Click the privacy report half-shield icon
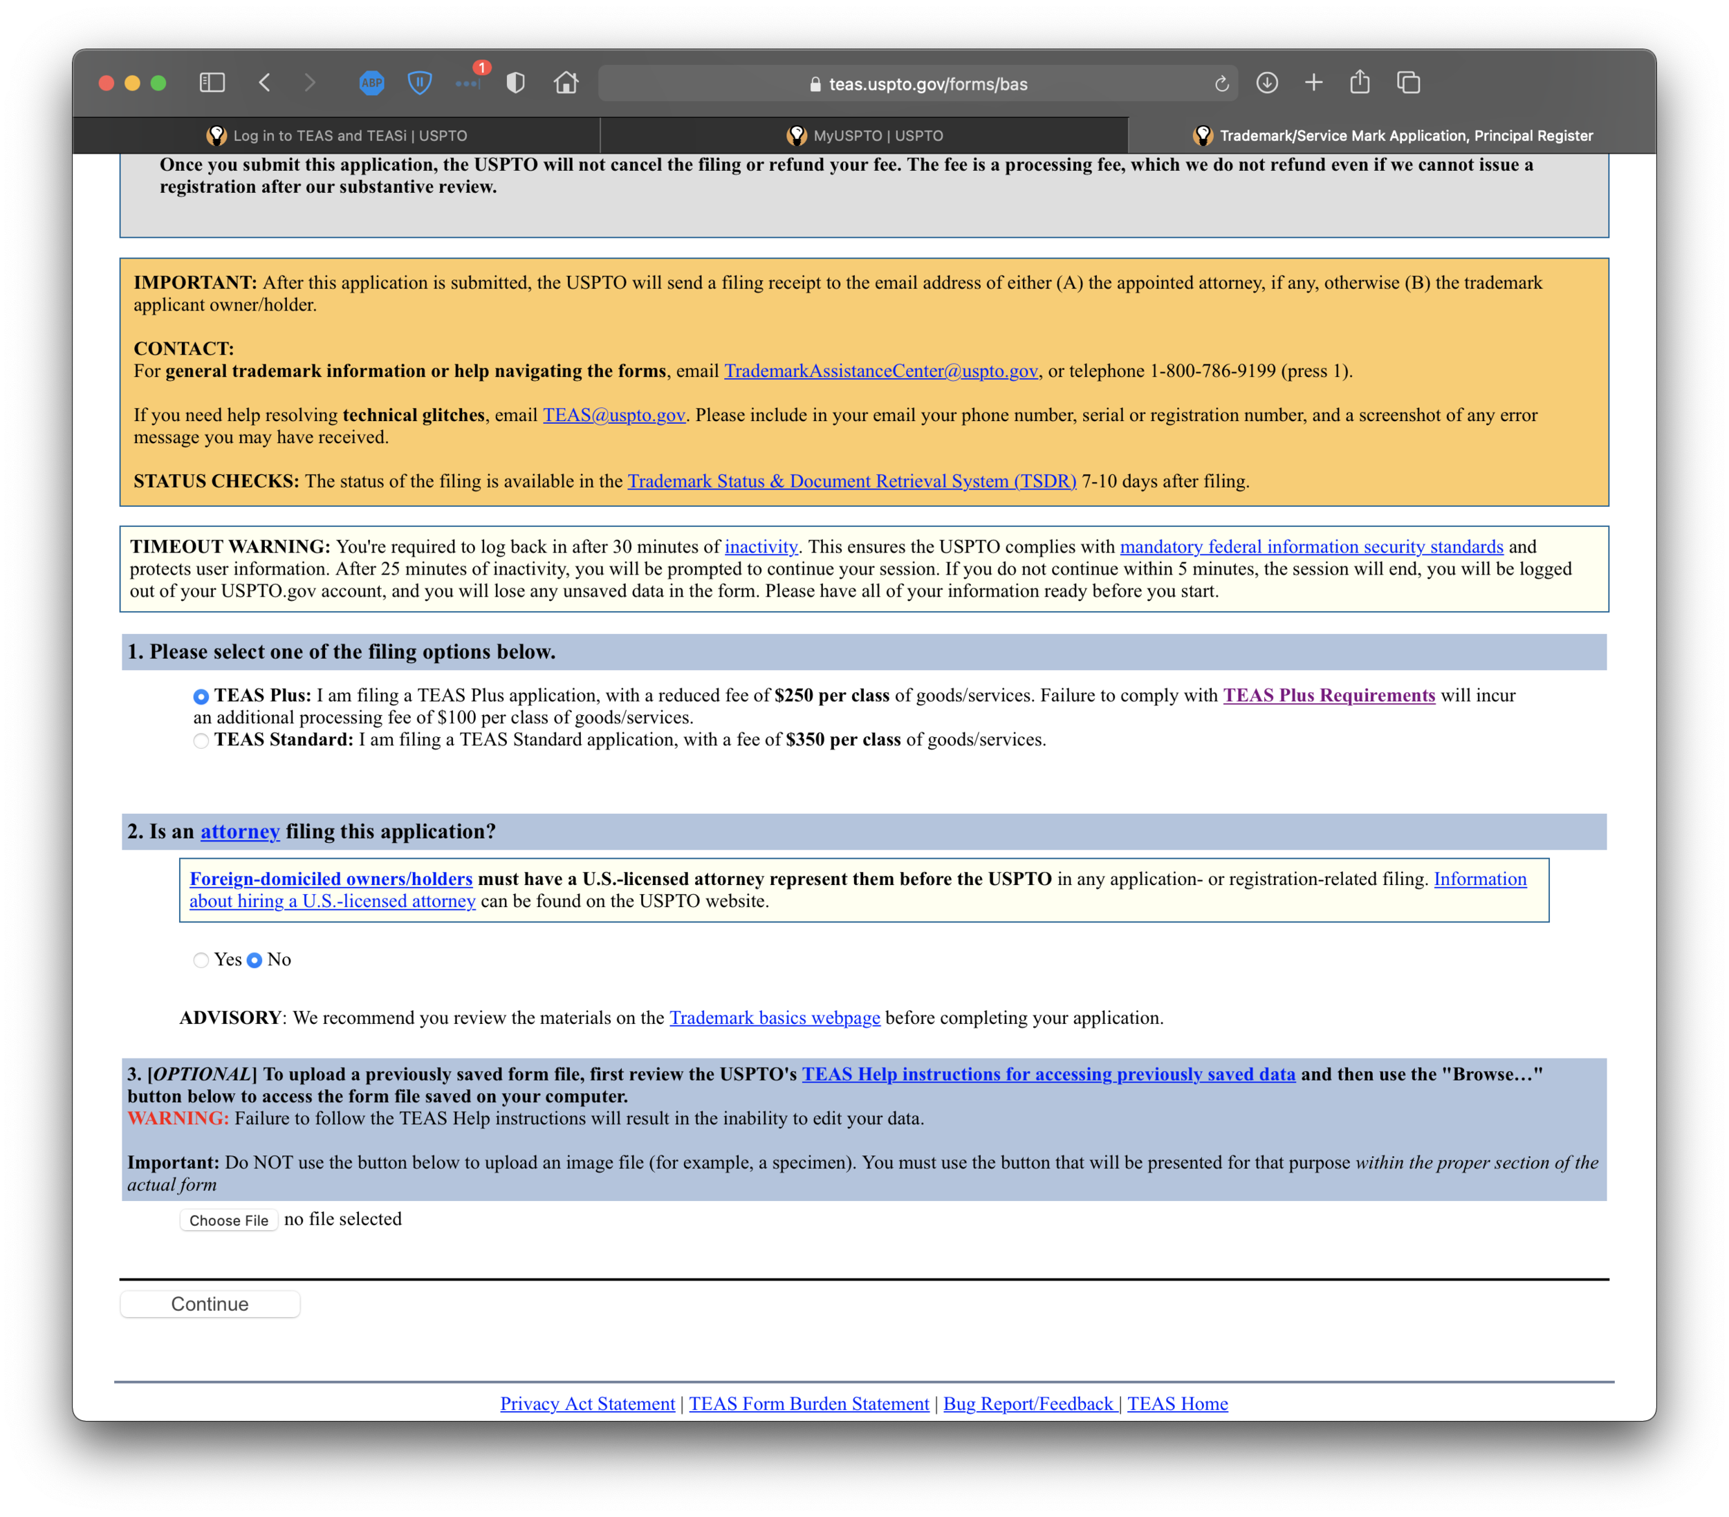 tap(515, 83)
